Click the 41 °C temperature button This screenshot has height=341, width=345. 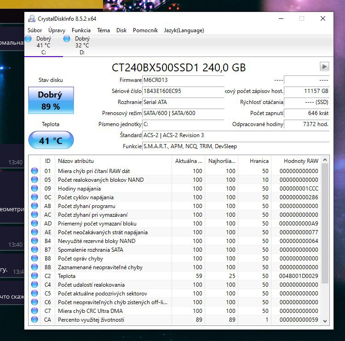tap(51, 140)
